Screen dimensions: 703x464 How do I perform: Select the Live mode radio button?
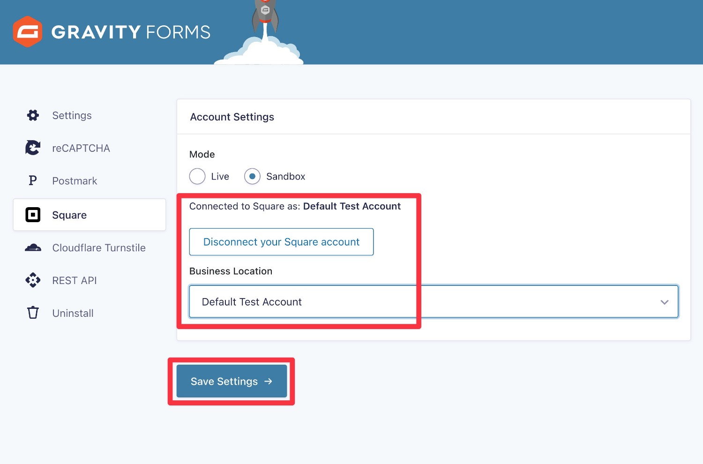click(x=197, y=177)
